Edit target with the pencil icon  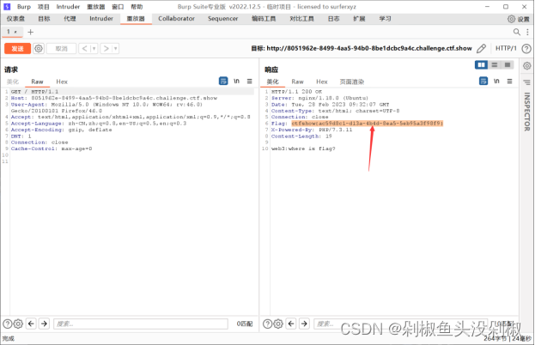(x=481, y=48)
